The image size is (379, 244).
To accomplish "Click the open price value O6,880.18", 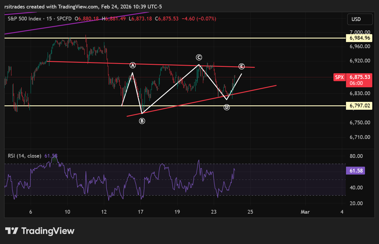I will coord(87,19).
